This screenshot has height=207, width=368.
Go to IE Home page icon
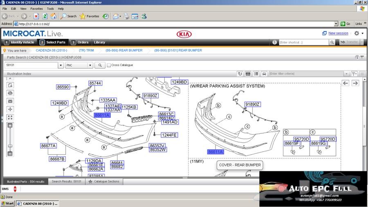[x=54, y=16]
